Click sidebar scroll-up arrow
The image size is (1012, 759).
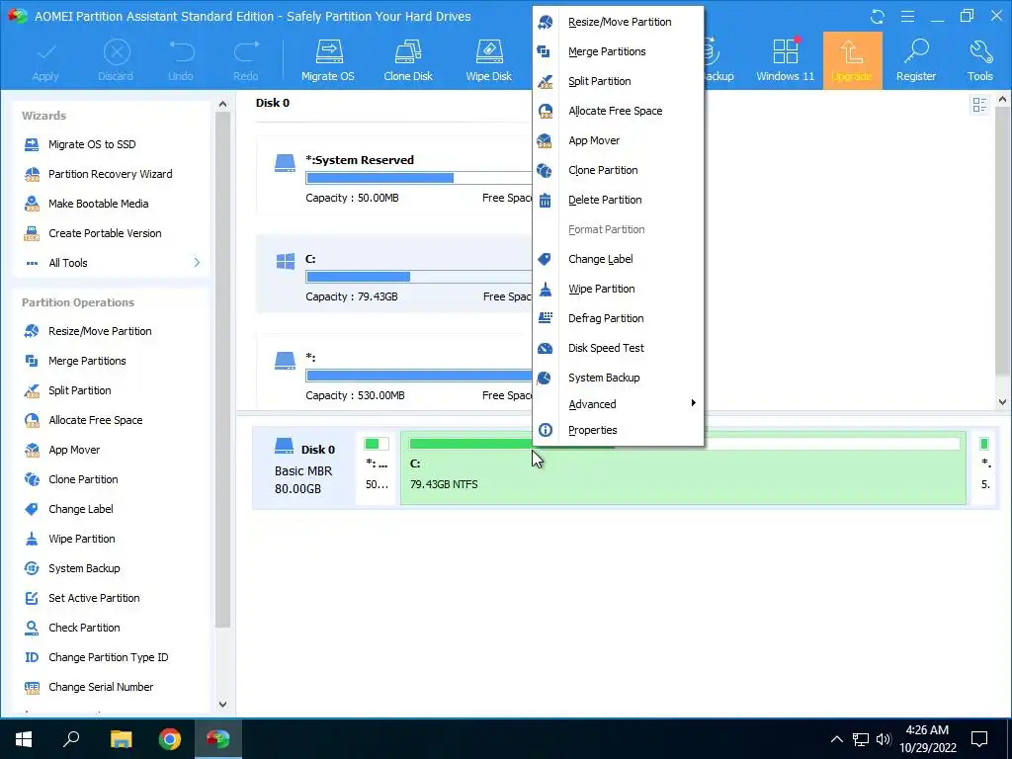(x=222, y=103)
